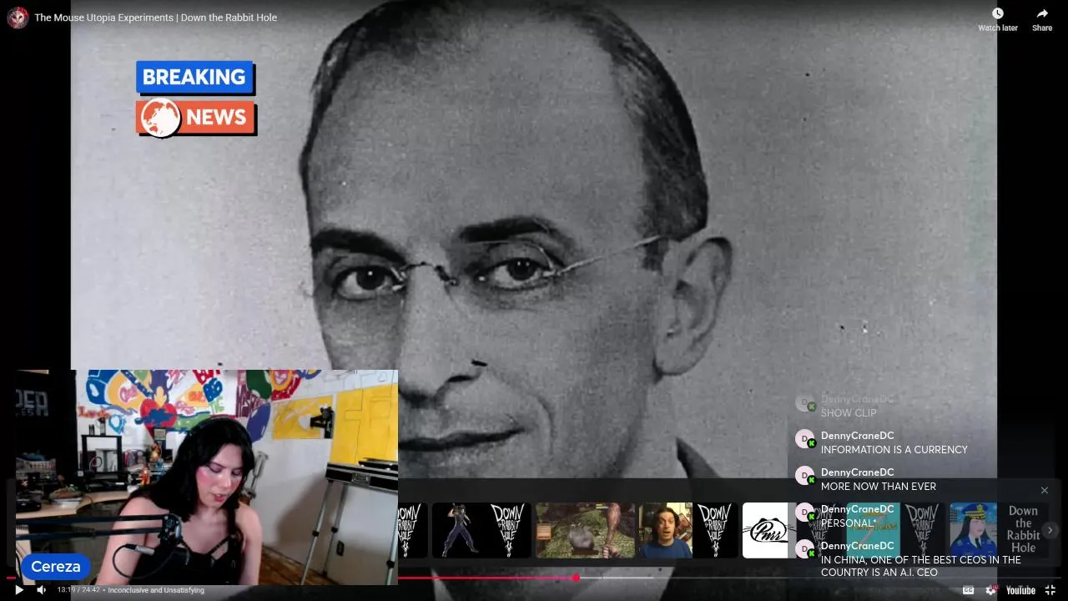
Task: Play the video
Action: coord(19,590)
